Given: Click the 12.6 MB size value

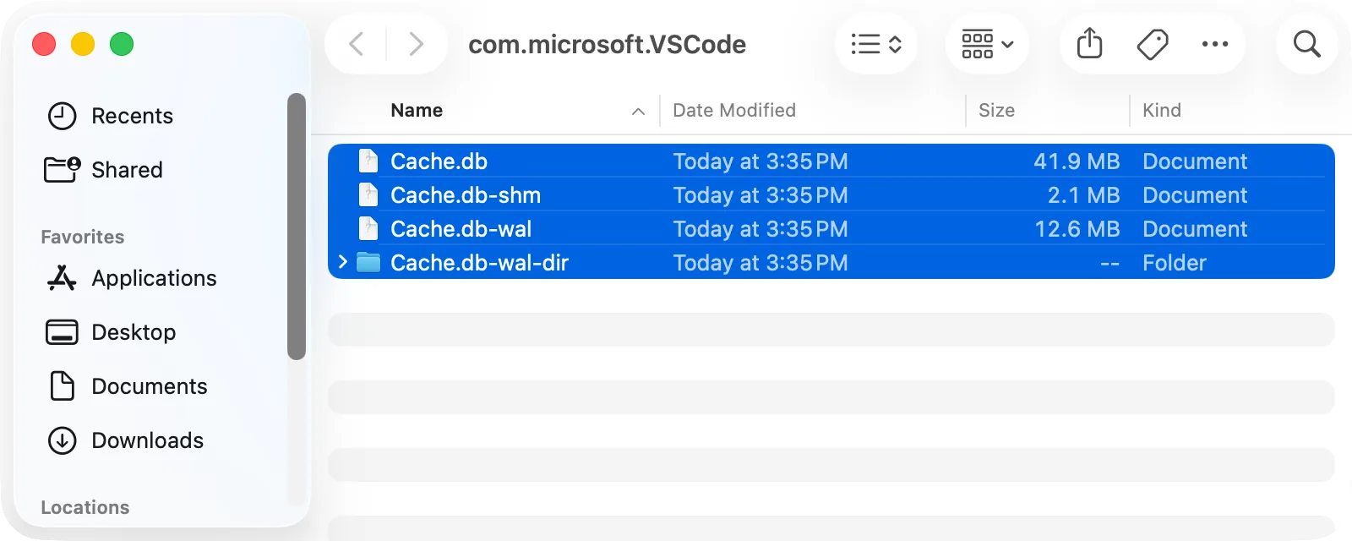Looking at the screenshot, I should (1077, 229).
